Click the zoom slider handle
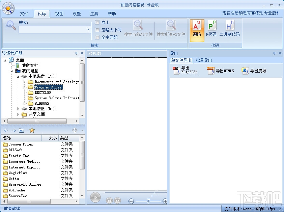284x212 pixels. point(148,201)
